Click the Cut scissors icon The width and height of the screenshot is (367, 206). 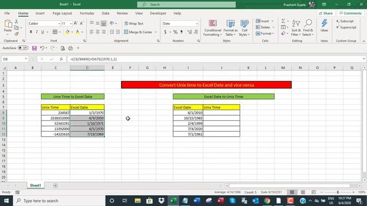point(17,22)
